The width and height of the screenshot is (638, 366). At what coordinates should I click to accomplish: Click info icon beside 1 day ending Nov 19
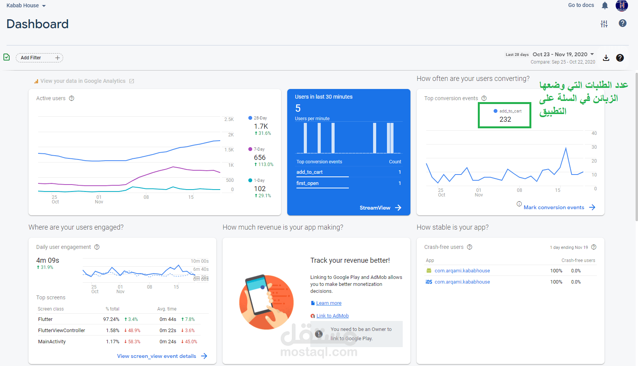coord(594,247)
